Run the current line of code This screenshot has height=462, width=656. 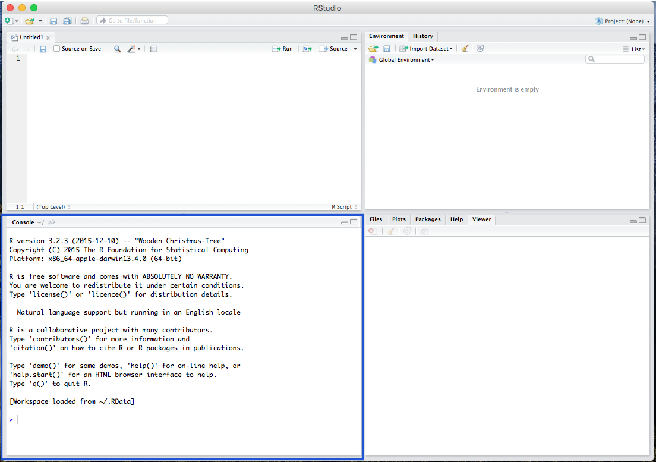click(x=282, y=48)
